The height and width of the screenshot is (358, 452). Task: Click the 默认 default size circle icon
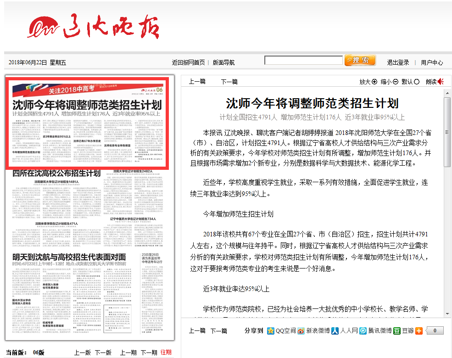click(x=417, y=82)
